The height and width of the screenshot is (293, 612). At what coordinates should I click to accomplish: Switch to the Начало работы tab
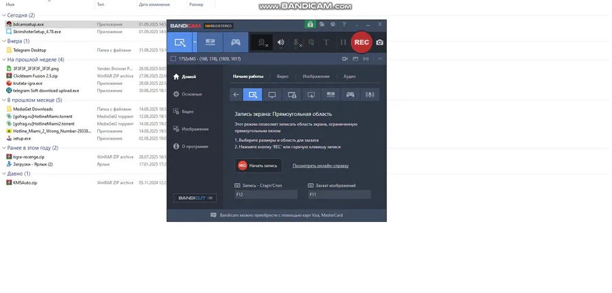(x=248, y=76)
